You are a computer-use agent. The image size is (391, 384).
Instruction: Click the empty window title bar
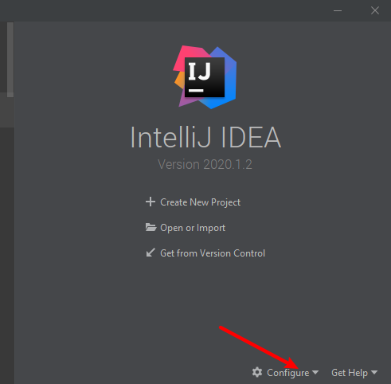(165, 10)
